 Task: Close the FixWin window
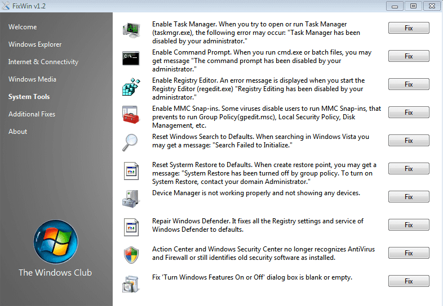point(432,6)
